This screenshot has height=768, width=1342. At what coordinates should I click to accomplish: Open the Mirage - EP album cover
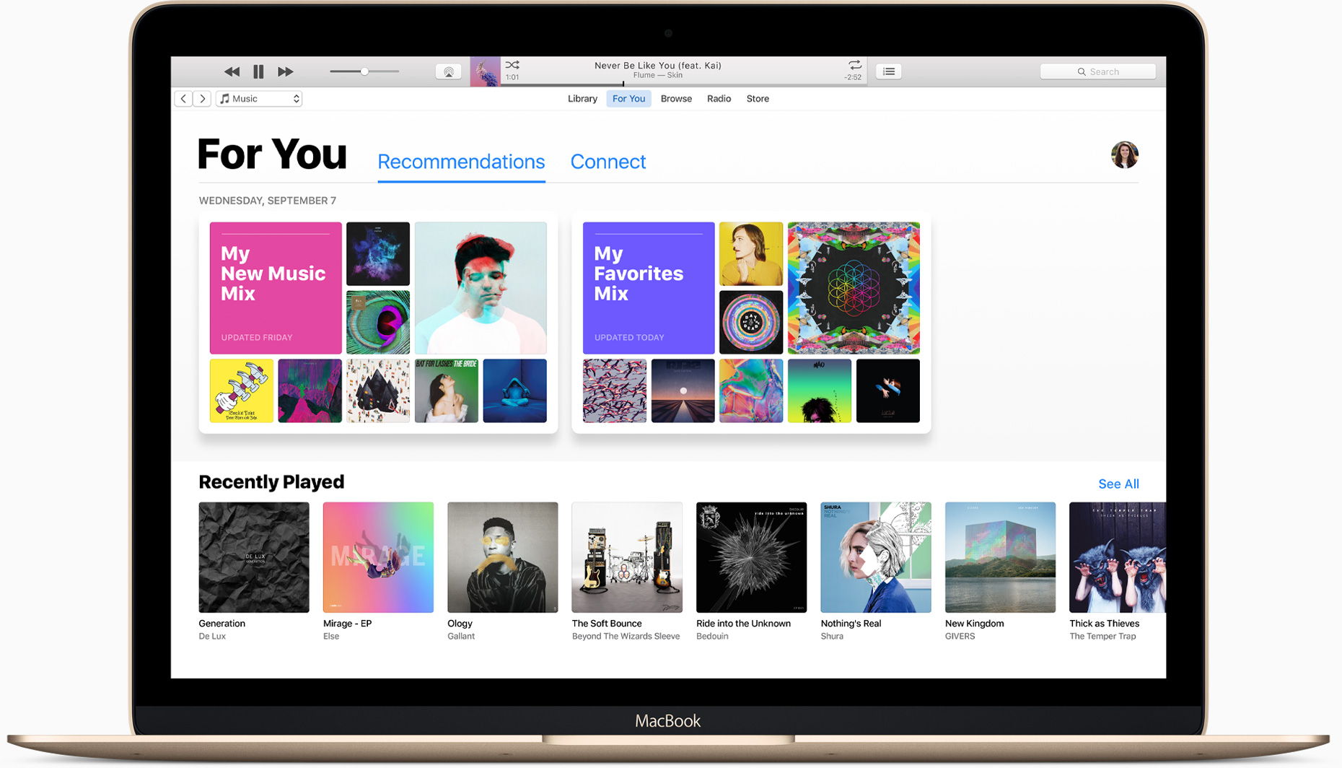[378, 557]
